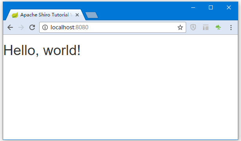The height and width of the screenshot is (141, 241).
Task: Open a new tab with the blank tab button
Action: 92,15
